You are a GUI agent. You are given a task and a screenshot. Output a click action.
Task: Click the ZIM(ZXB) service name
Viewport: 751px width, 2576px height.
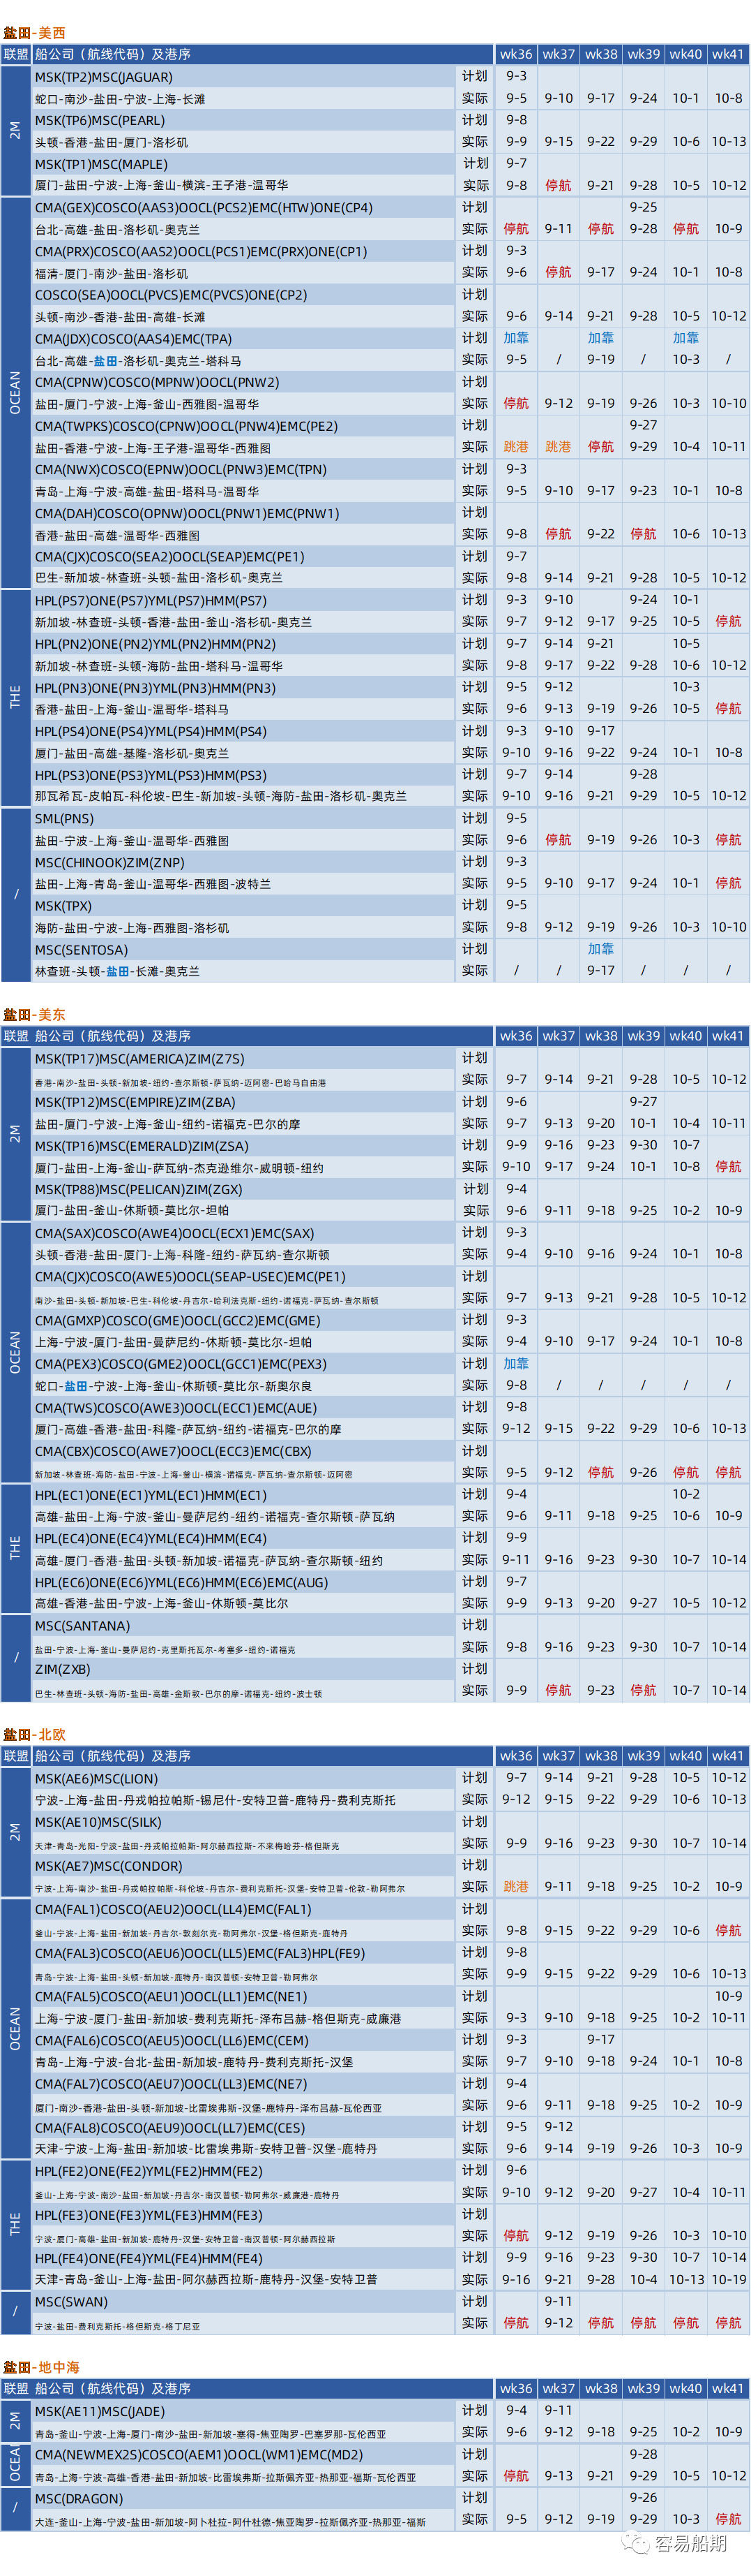[62, 1669]
